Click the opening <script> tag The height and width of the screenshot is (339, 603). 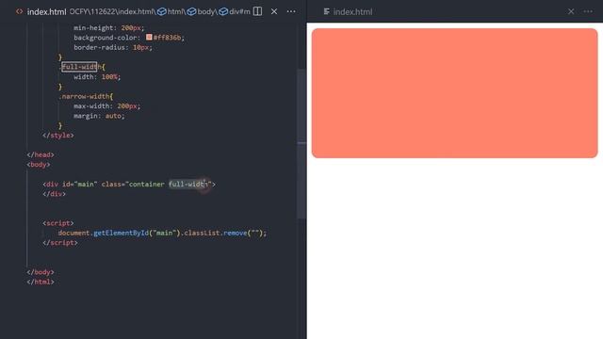click(x=58, y=223)
